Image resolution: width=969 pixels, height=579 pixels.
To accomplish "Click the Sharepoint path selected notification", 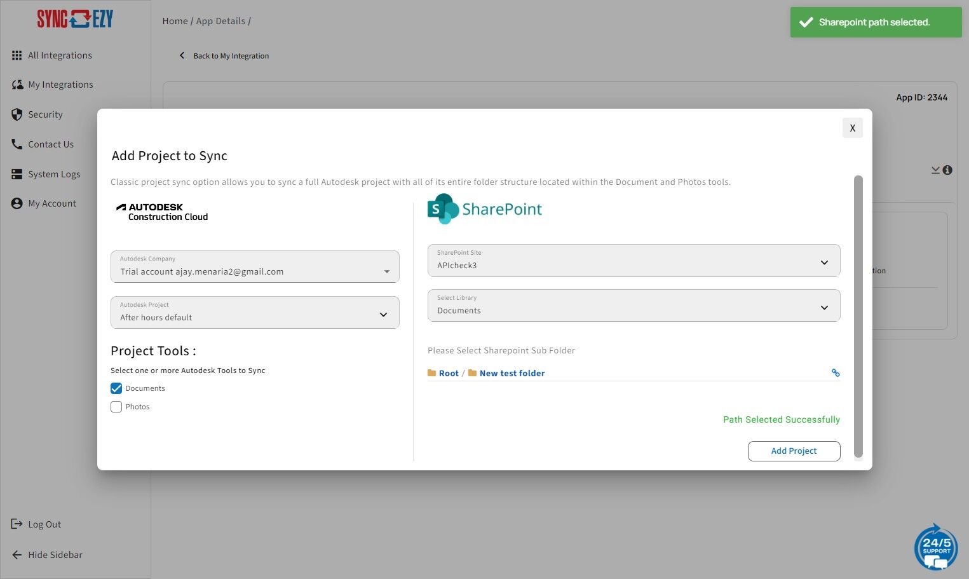I will (876, 22).
